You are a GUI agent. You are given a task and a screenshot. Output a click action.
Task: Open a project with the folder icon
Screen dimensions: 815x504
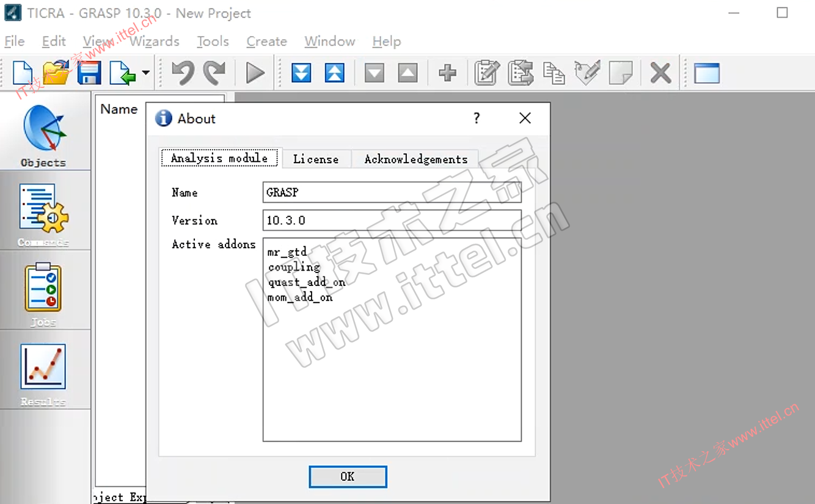56,73
